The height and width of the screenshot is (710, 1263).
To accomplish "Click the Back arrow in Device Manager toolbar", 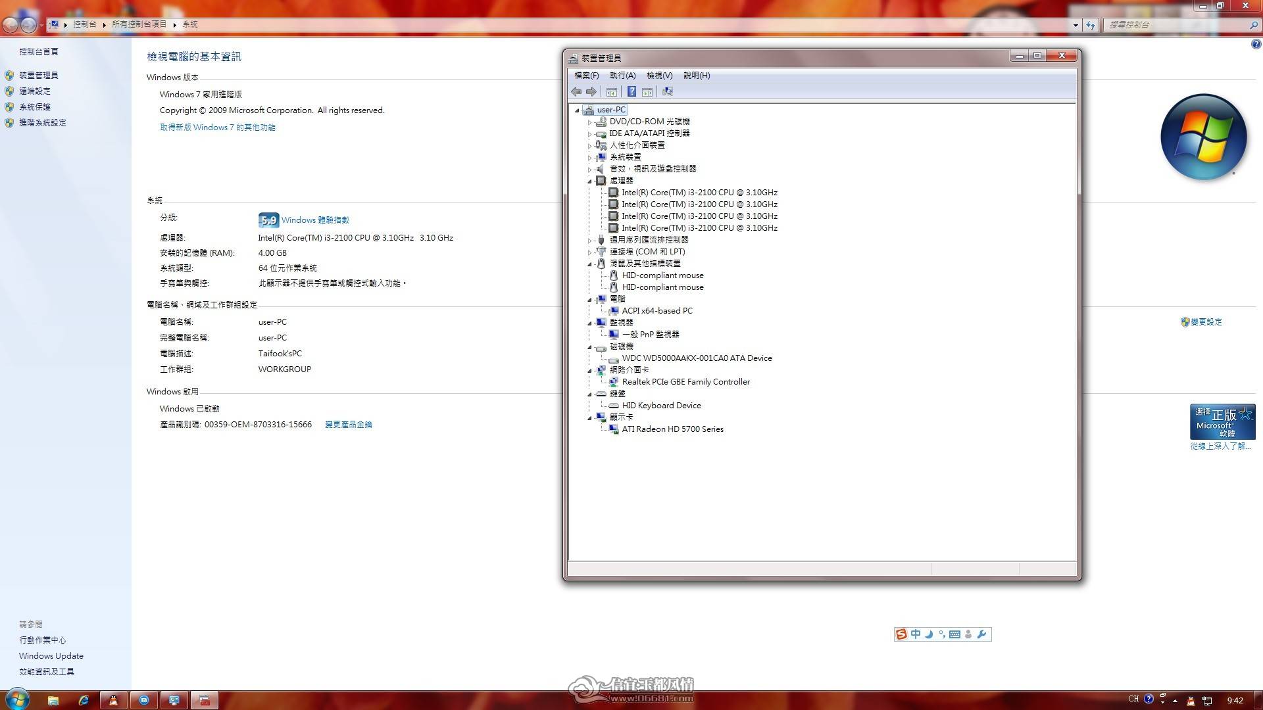I will (x=576, y=92).
